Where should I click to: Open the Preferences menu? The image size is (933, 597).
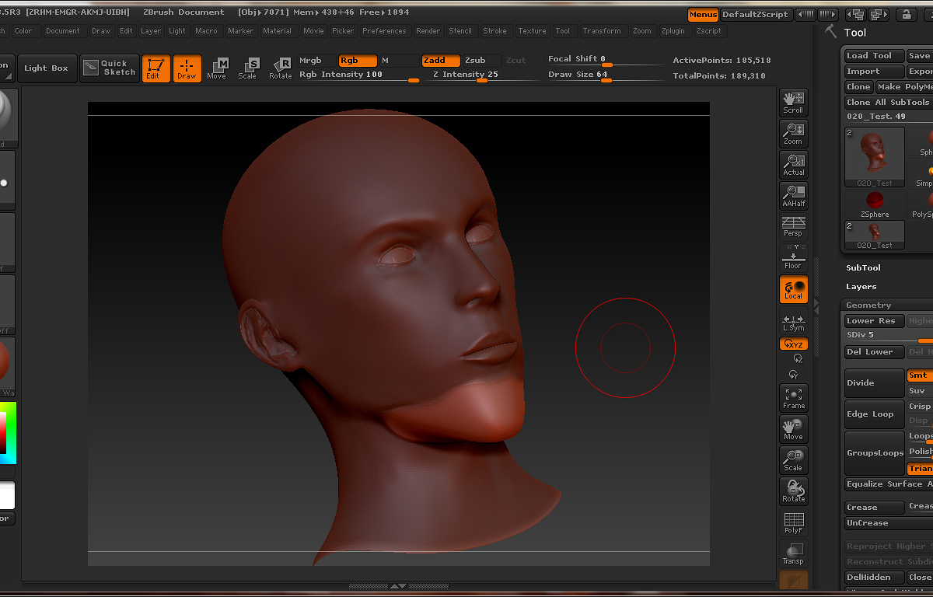[384, 31]
